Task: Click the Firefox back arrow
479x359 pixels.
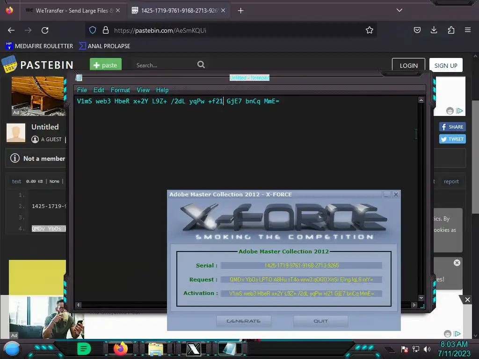Action: (x=11, y=30)
